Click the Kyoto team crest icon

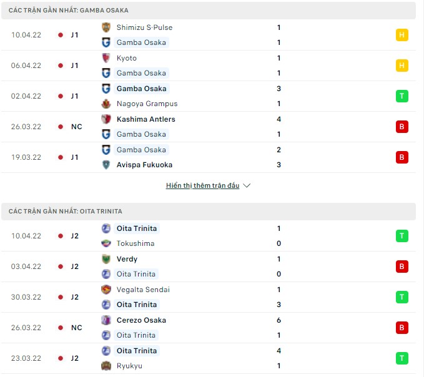[x=106, y=58]
